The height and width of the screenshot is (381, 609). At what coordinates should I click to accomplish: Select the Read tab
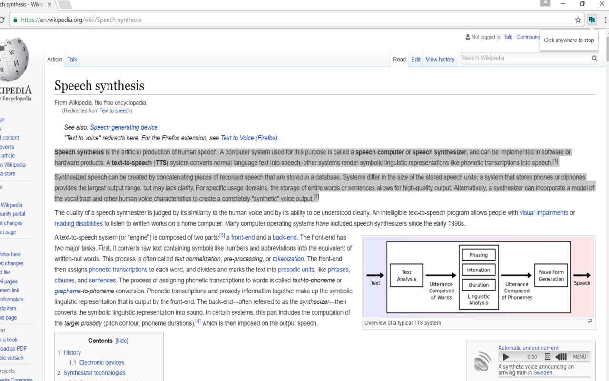(400, 60)
